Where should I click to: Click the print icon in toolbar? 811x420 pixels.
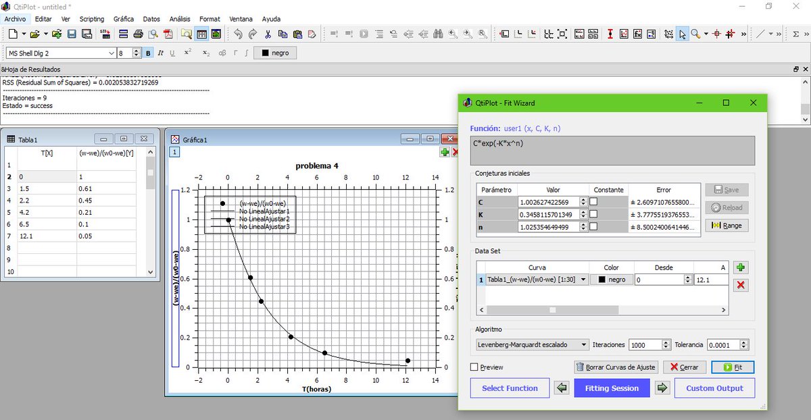point(139,34)
